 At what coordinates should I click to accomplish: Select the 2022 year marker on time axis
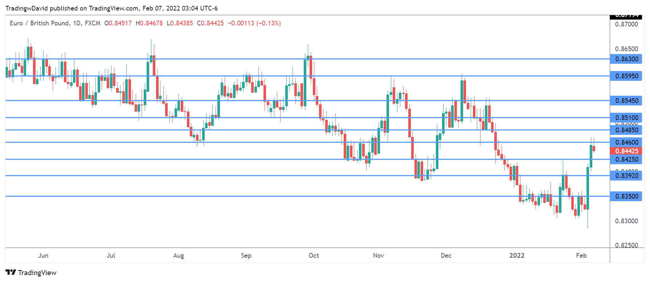pyautogui.click(x=517, y=256)
